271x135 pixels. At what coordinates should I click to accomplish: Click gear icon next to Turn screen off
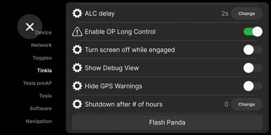[77, 50]
